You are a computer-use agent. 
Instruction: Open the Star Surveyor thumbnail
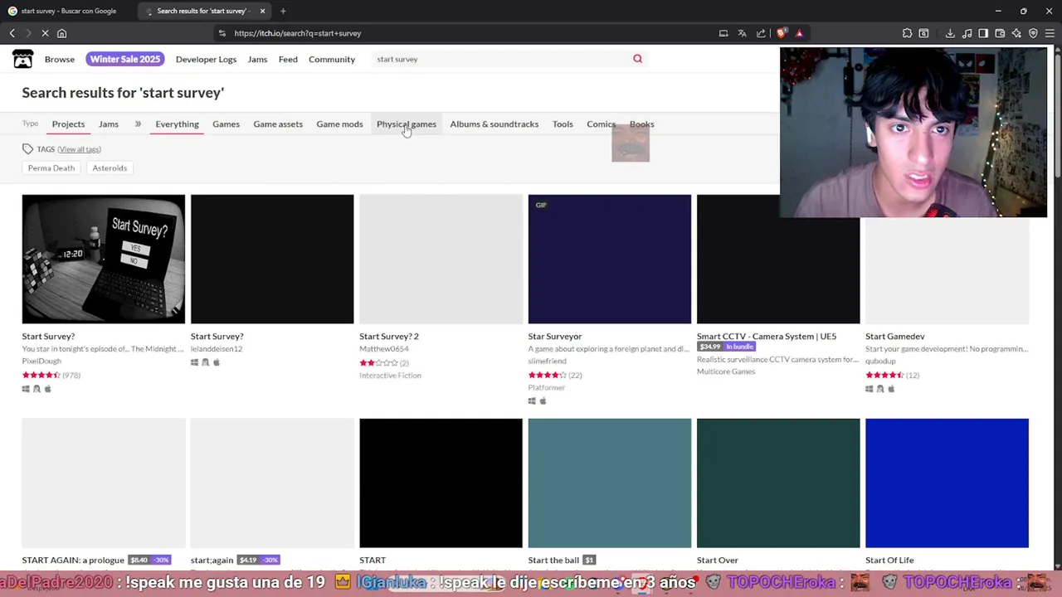(610, 259)
